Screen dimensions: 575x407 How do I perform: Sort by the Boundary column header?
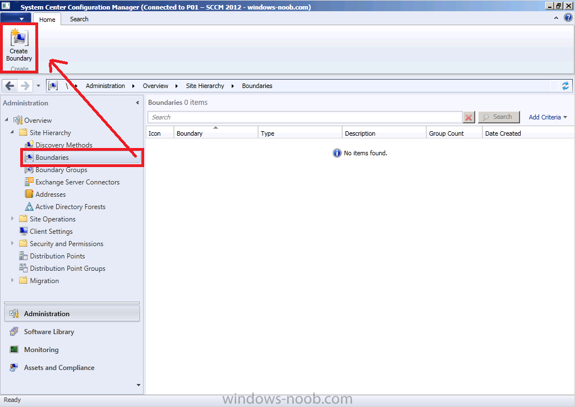[x=216, y=133]
